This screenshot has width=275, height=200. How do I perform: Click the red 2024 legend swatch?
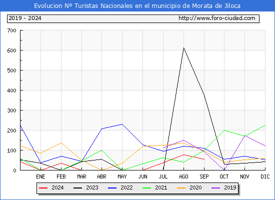pyautogui.click(x=43, y=188)
